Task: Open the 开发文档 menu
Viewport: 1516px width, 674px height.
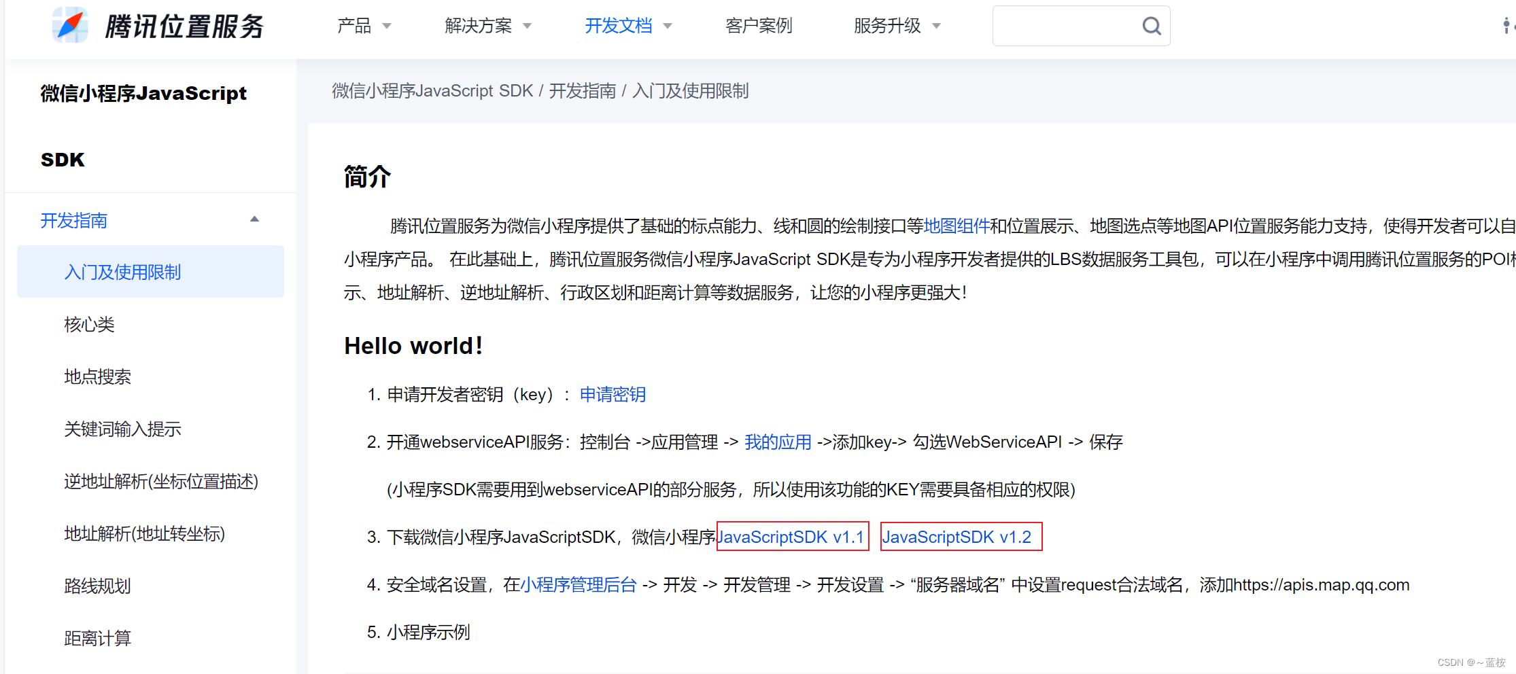Action: click(619, 26)
